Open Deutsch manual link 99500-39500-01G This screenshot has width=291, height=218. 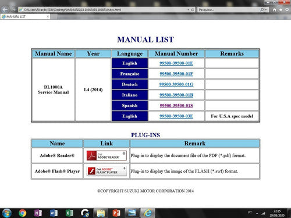click(176, 84)
